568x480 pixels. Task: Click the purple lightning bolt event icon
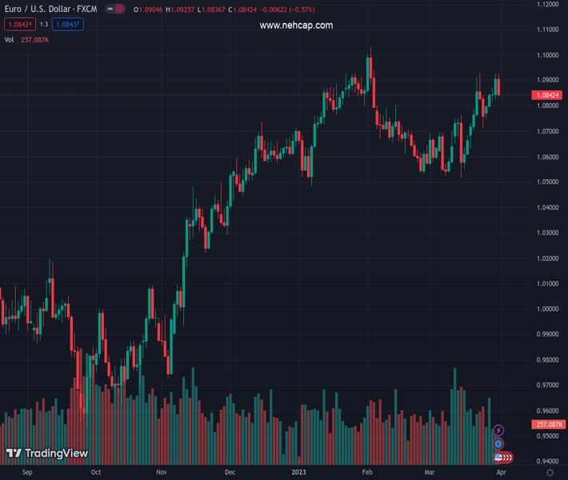pos(498,430)
